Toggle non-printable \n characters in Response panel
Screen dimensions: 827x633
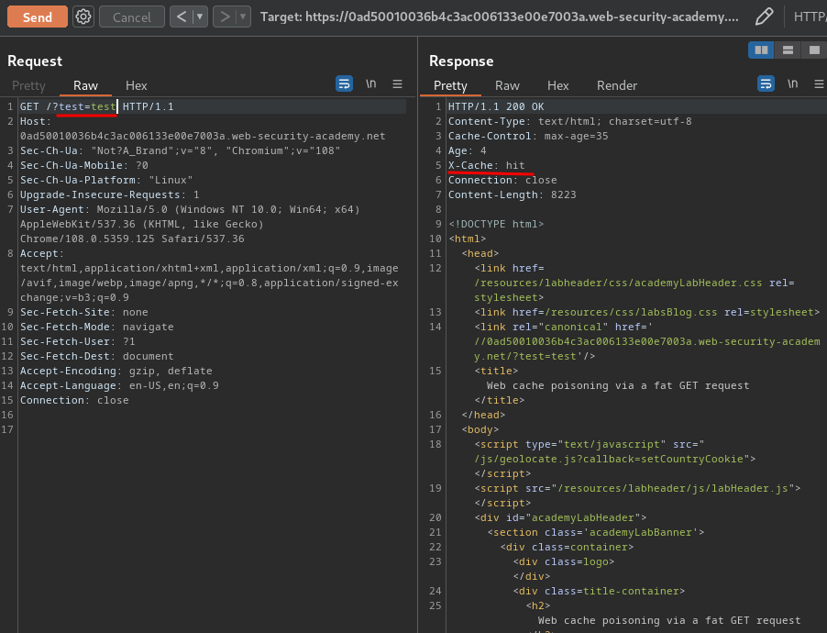pos(793,83)
